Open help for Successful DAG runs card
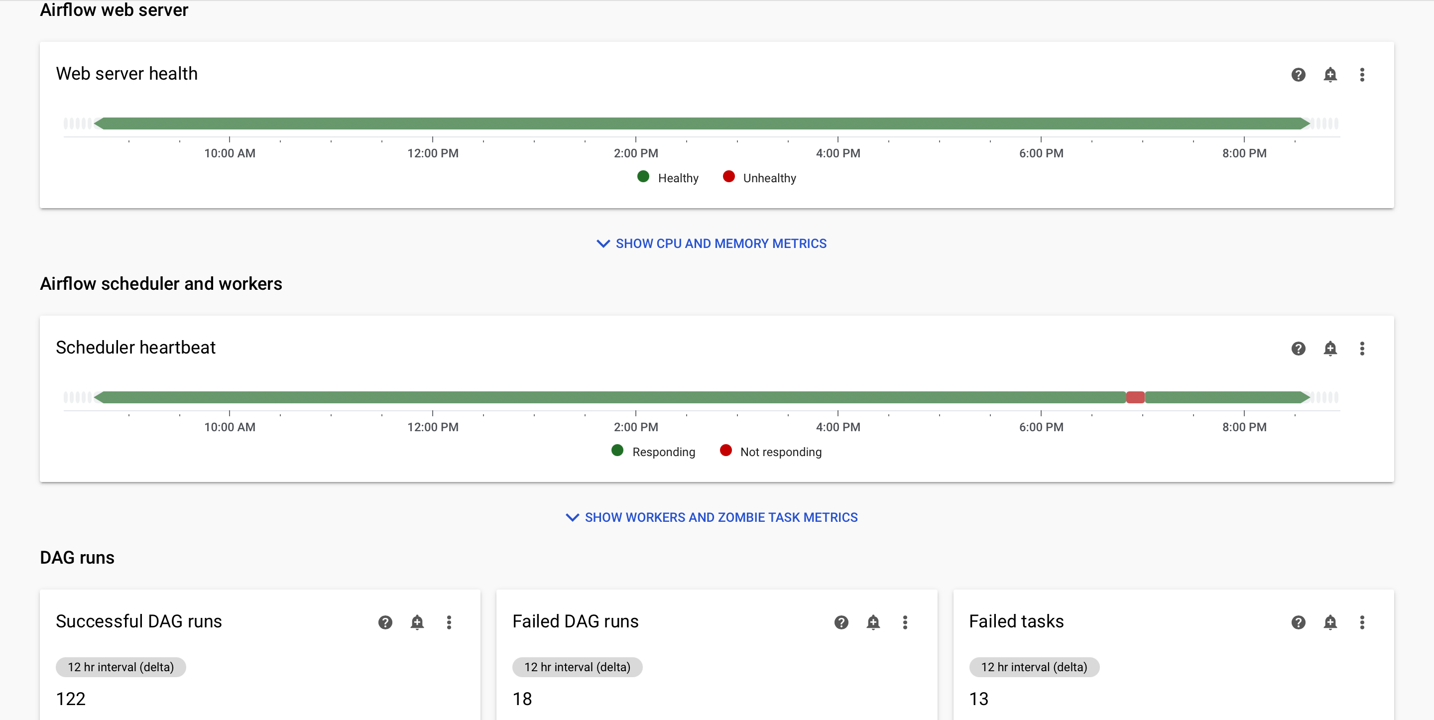The height and width of the screenshot is (720, 1434). pos(385,622)
